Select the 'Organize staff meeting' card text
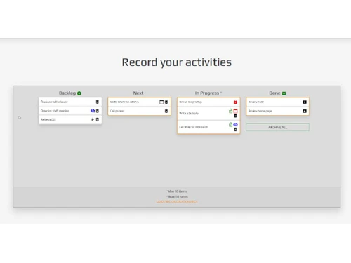This screenshot has width=351, height=263. [55, 111]
